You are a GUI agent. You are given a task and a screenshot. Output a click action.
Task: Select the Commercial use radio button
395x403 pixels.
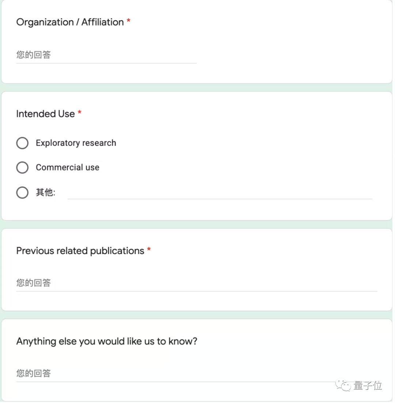pyautogui.click(x=22, y=168)
